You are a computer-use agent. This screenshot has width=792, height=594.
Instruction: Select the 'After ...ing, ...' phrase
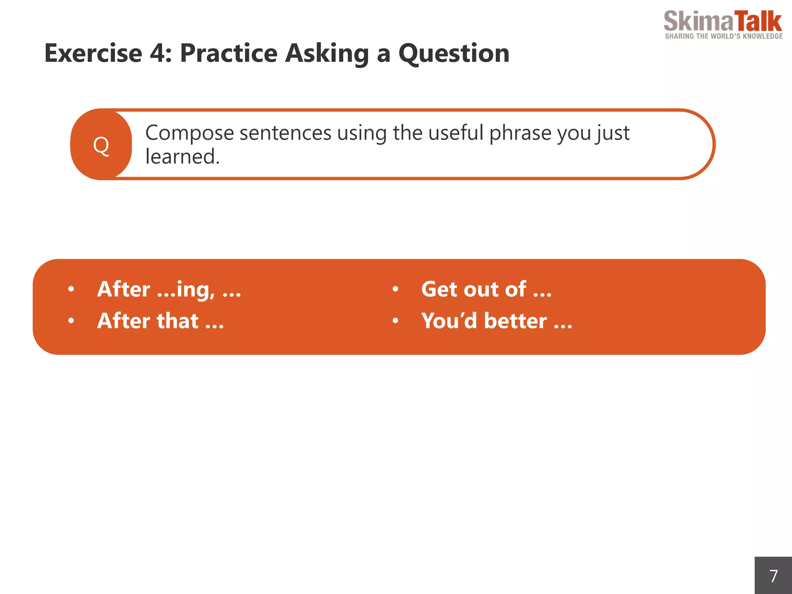(x=169, y=289)
